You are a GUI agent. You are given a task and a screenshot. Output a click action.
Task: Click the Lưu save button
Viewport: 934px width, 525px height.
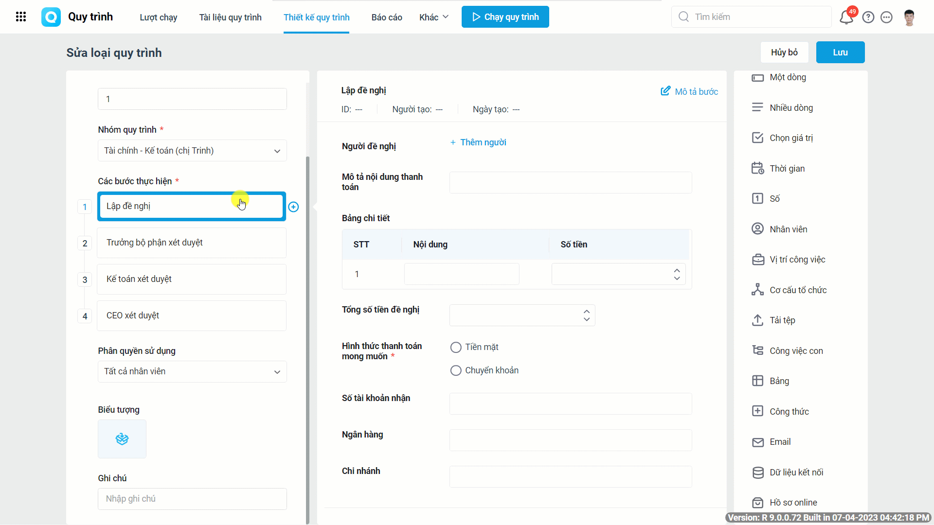(x=840, y=52)
